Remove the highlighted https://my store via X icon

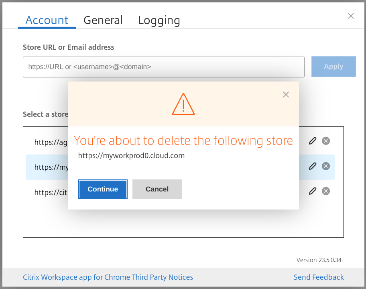(326, 166)
